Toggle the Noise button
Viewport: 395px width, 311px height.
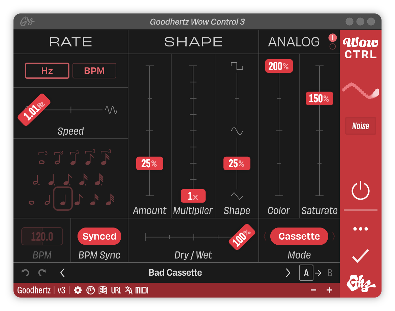360,126
